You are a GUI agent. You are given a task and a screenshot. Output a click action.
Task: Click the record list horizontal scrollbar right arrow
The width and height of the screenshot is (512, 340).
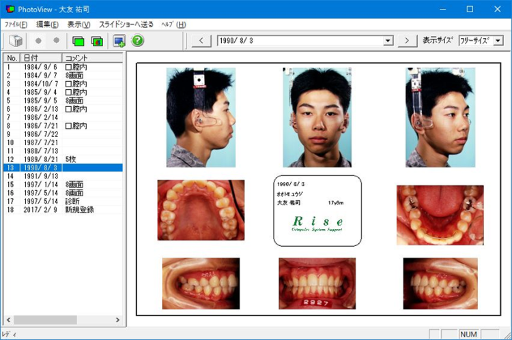(x=119, y=320)
